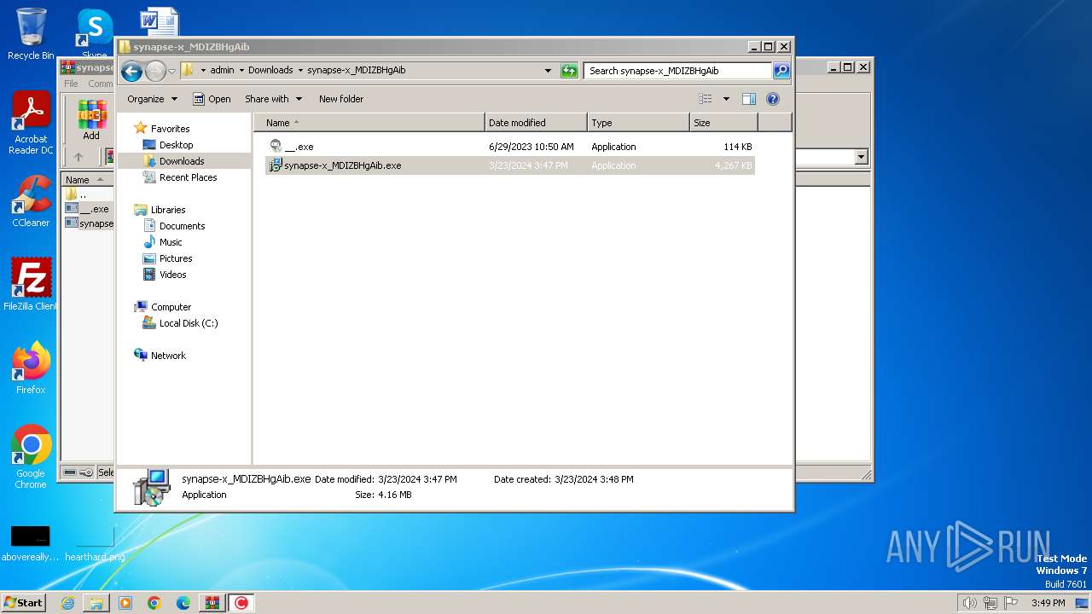Open the Pictures library
The height and width of the screenshot is (614, 1092).
(x=176, y=258)
